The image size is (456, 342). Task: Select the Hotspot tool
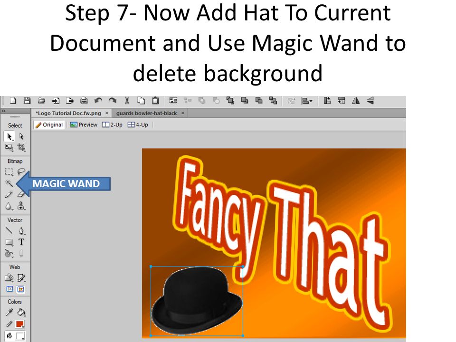(x=9, y=278)
